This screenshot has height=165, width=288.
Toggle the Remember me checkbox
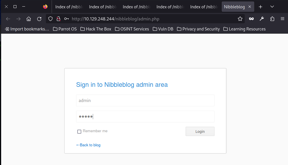(79, 132)
